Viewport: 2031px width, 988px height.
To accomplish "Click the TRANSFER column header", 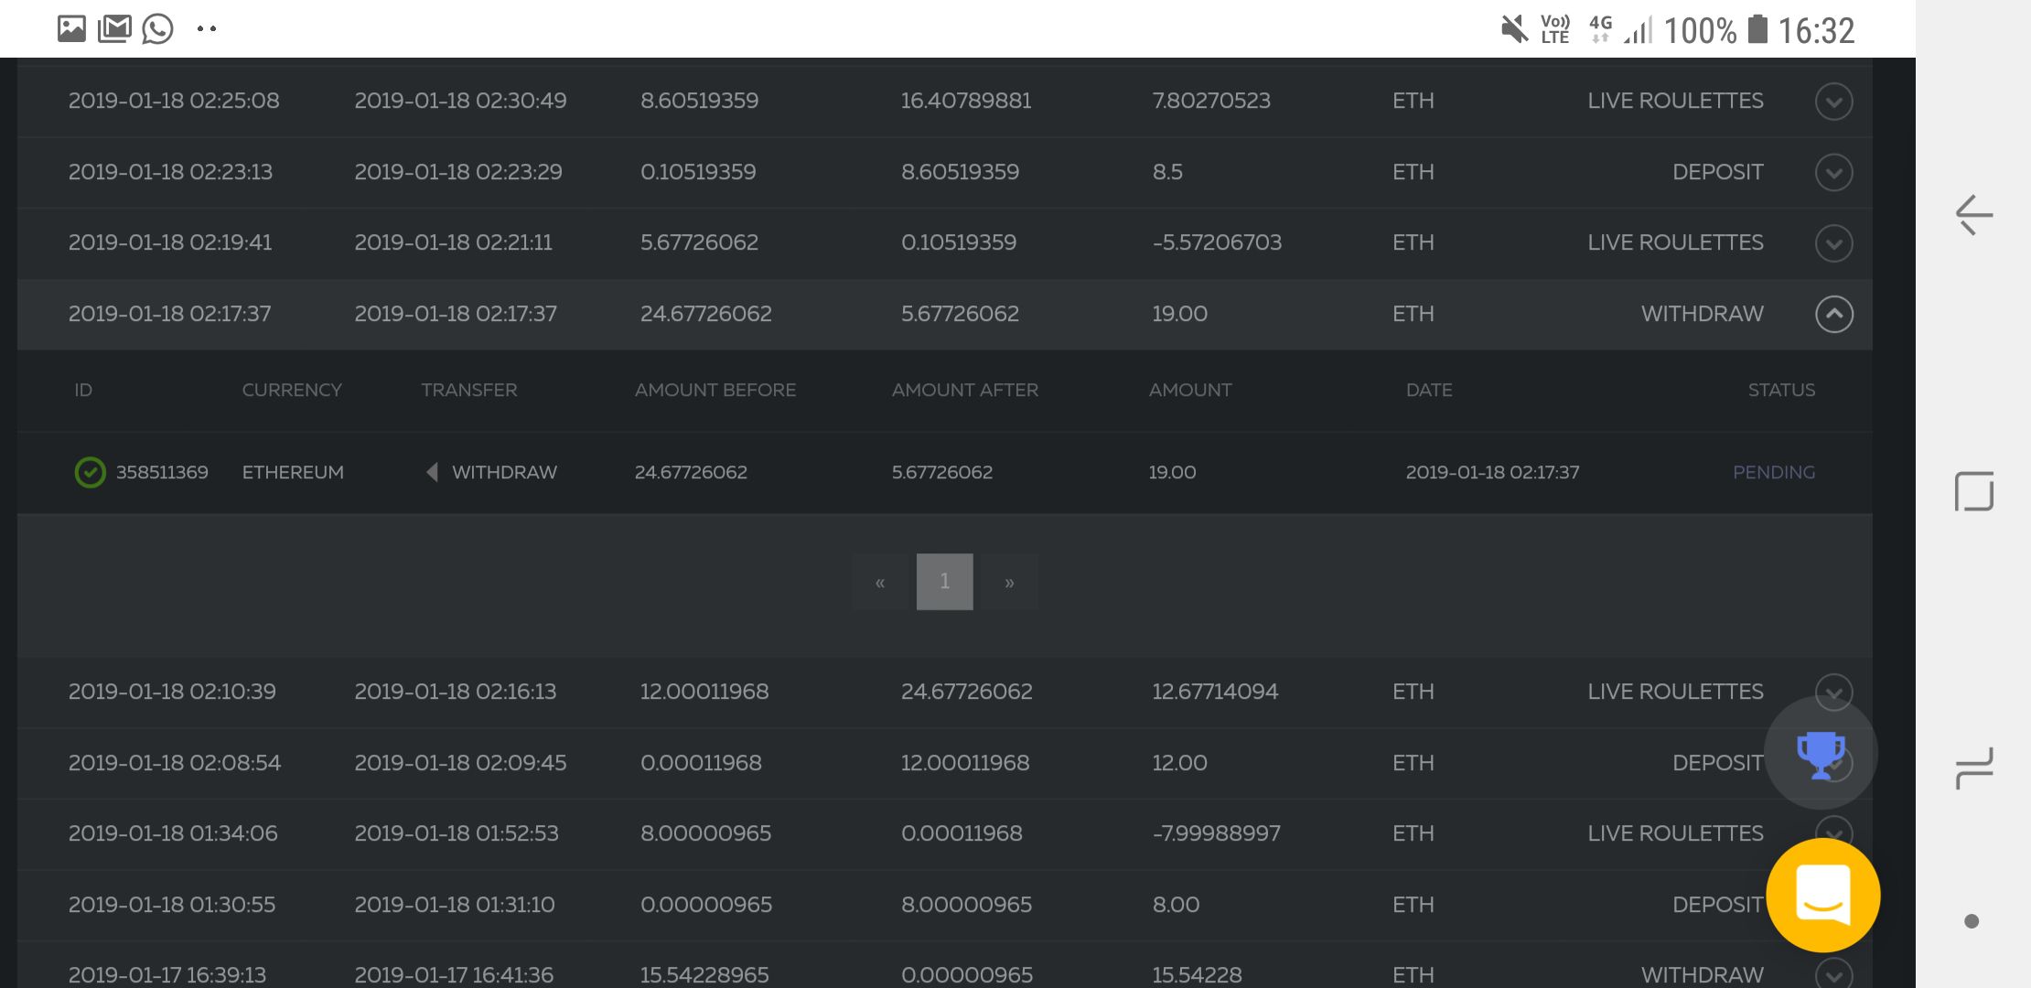I will pyautogui.click(x=469, y=390).
